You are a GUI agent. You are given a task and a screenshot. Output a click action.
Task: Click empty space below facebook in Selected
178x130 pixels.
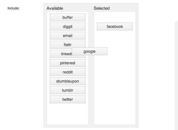click(x=115, y=83)
